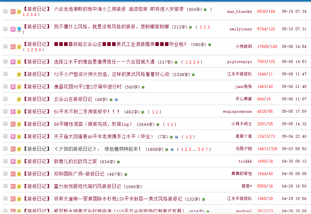Click the image icon after 郑和国际广场-装修日记
Viewport: 311px width, 214px height.
pos(126,174)
